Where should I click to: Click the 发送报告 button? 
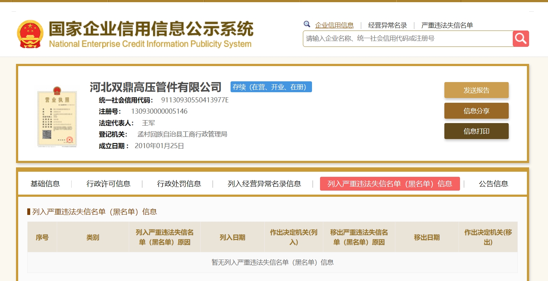[x=476, y=90]
